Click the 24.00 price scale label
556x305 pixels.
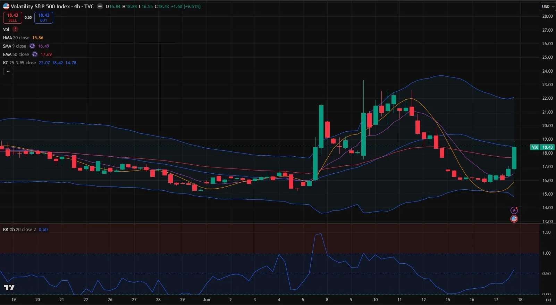click(547, 71)
